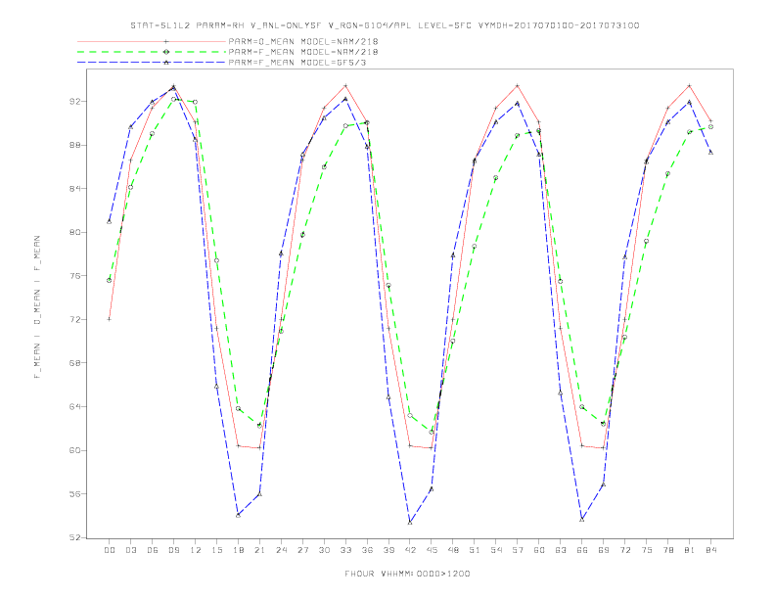775x599 pixels.
Task: Click x-axis tick label 36
Action: click(367, 550)
